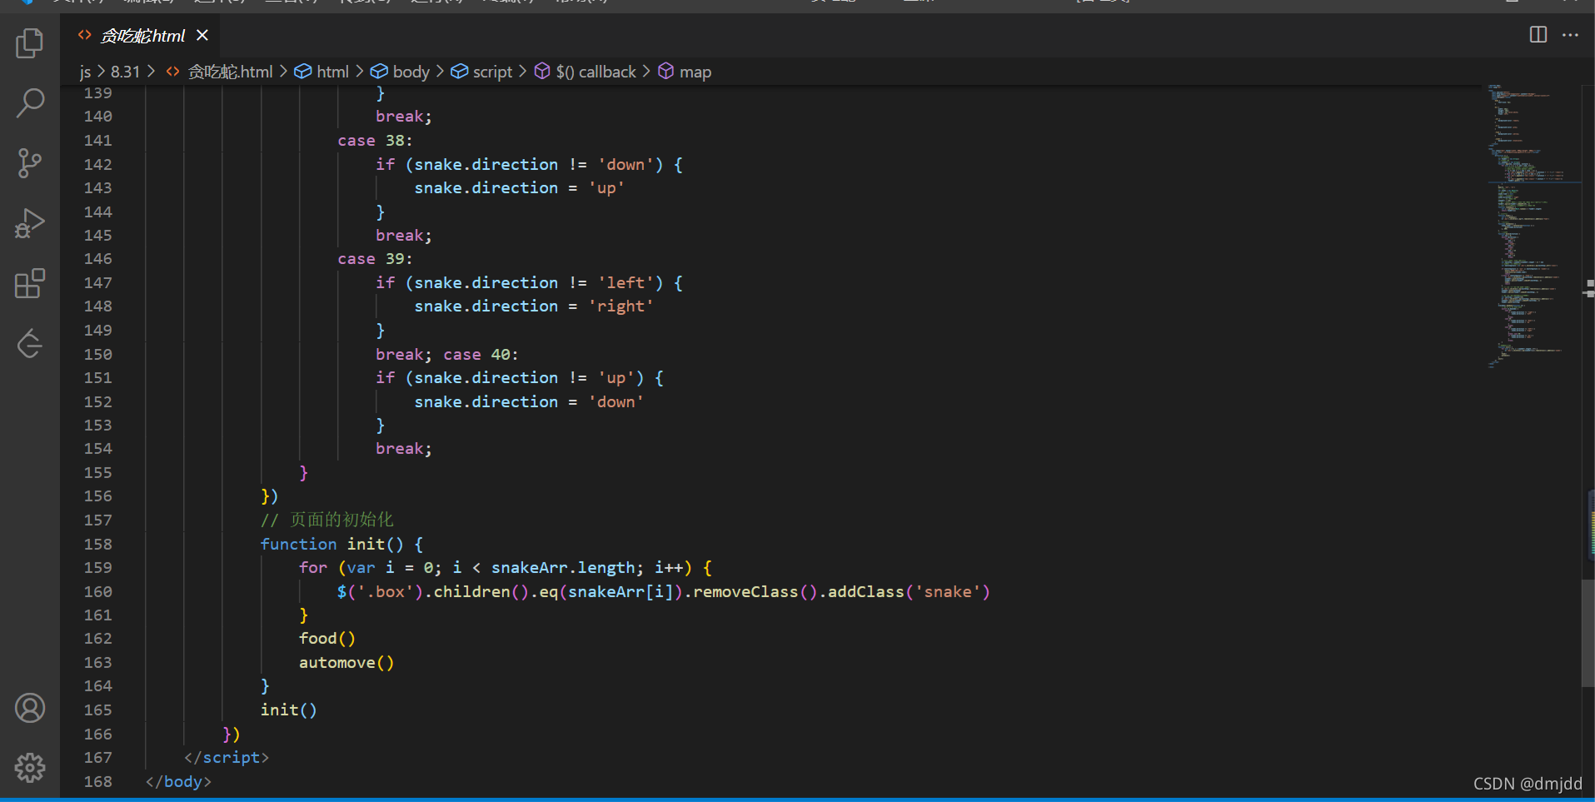The height and width of the screenshot is (802, 1595).
Task: Click line number 158
Action: pos(97,544)
